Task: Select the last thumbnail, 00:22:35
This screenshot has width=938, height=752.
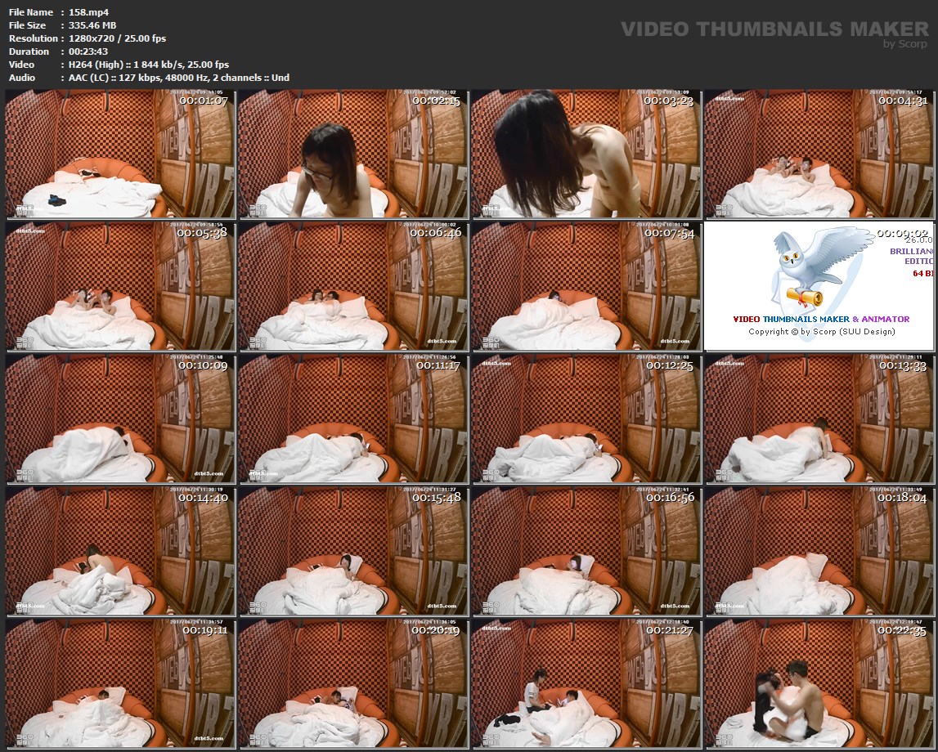Action: pos(819,683)
